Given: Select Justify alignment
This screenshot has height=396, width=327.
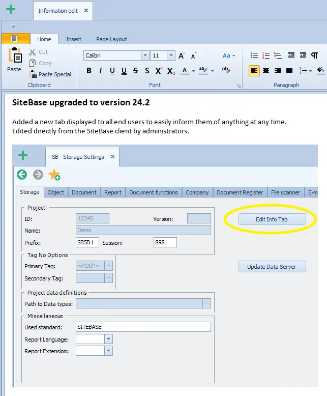Looking at the screenshot, I should point(289,71).
